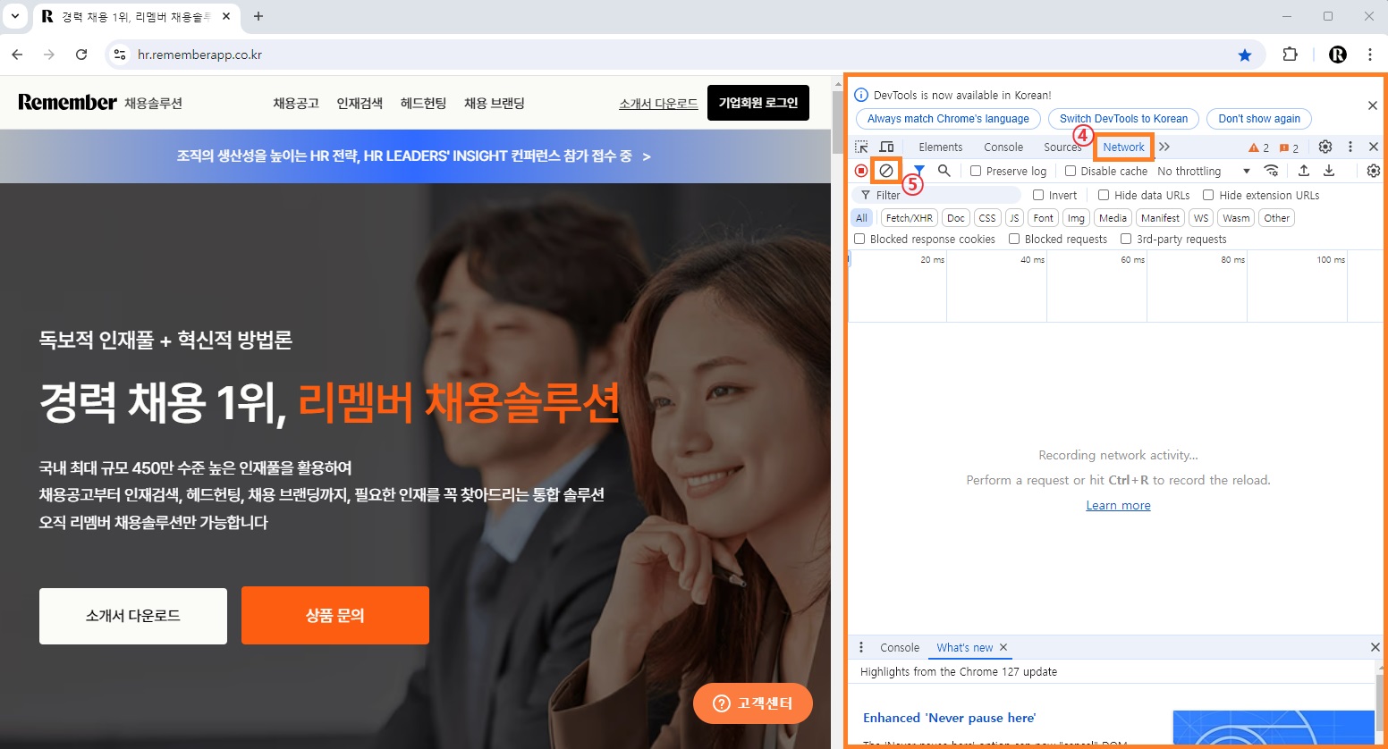Click the network Filter input field
This screenshot has height=749, width=1388.
click(936, 195)
